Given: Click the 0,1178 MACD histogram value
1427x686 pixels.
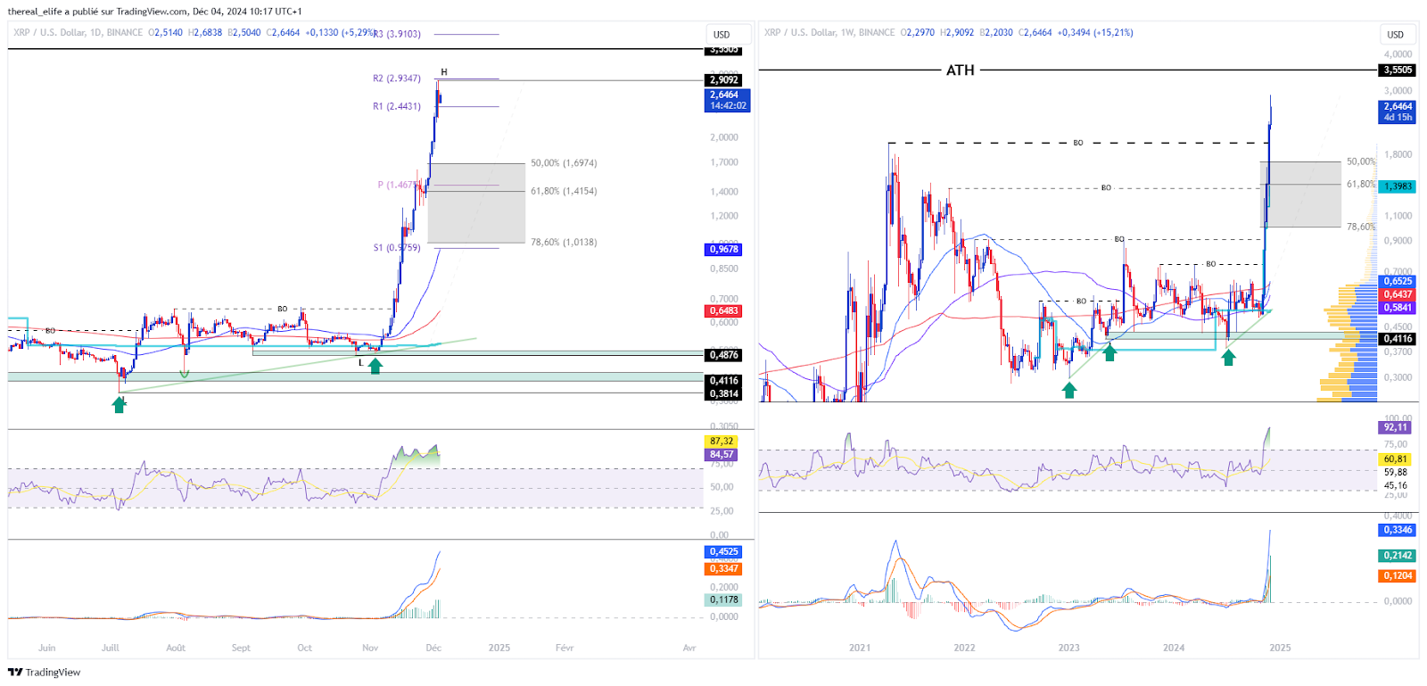Looking at the screenshot, I should click(723, 599).
